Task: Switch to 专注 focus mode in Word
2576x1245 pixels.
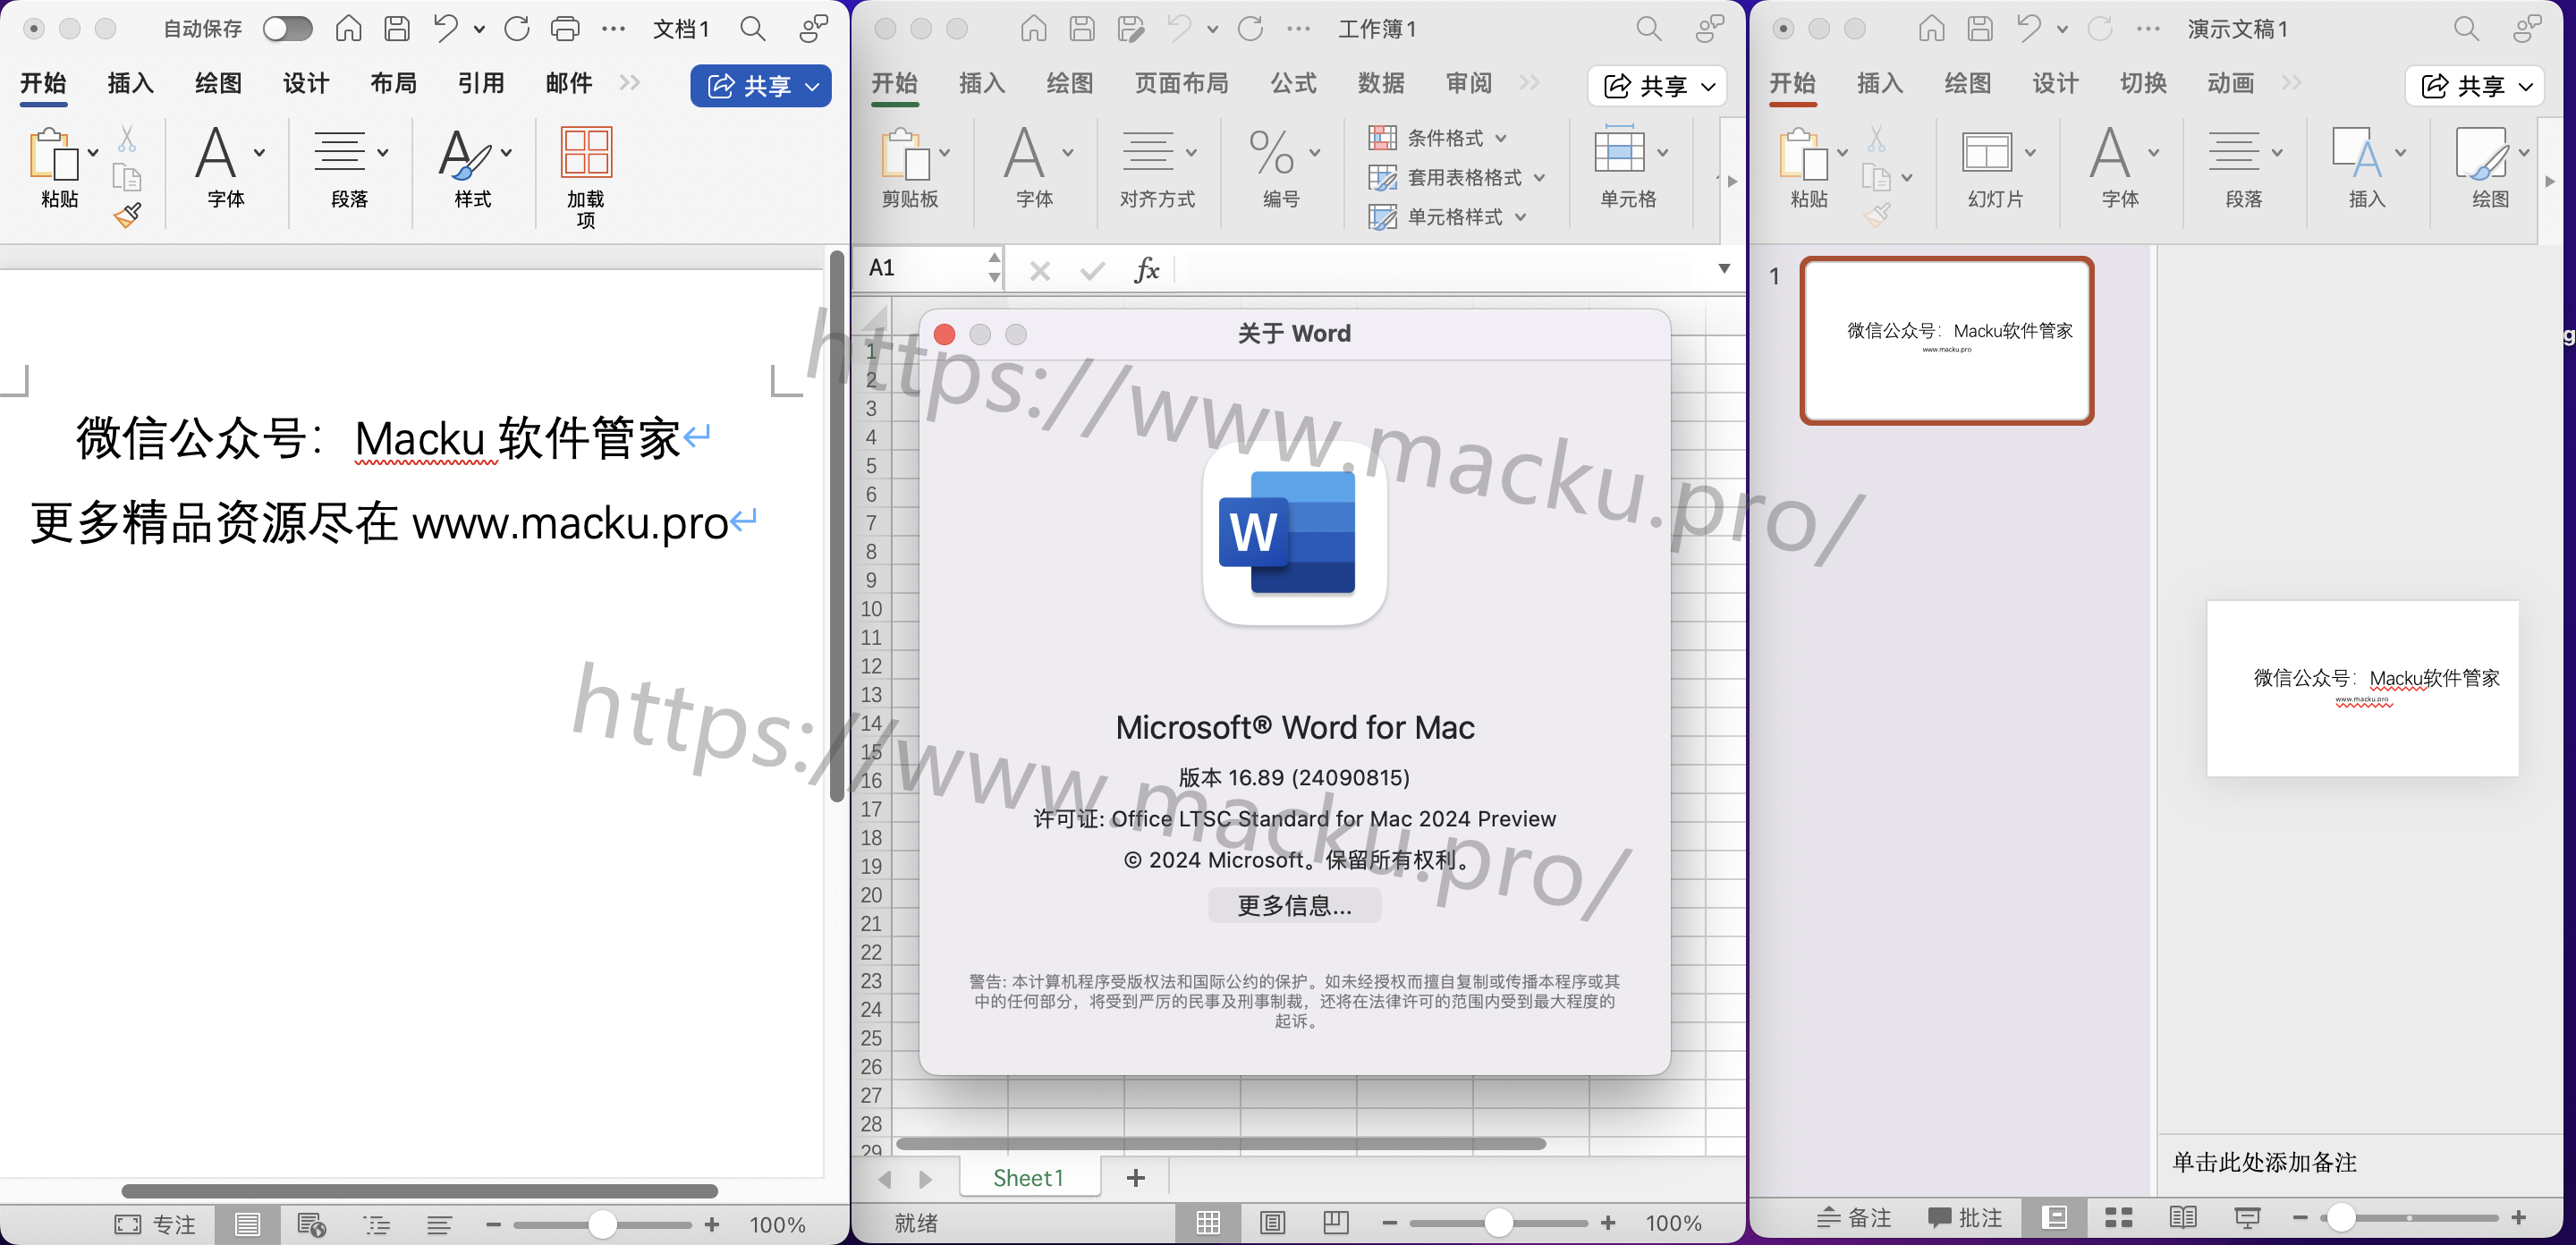Action: 156,1224
